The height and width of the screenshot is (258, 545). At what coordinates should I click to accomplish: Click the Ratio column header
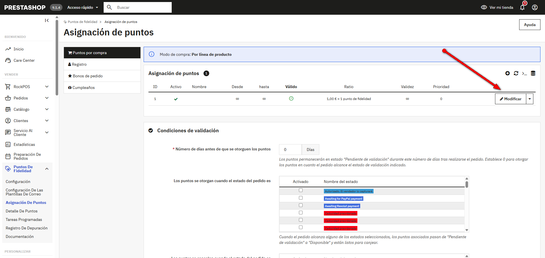(349, 87)
